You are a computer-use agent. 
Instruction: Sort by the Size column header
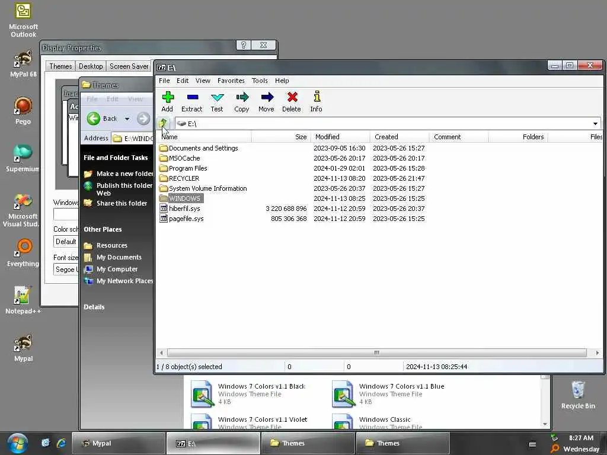tap(281, 137)
